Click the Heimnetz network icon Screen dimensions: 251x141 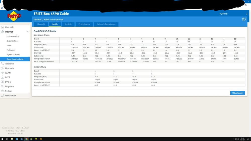[3, 68]
